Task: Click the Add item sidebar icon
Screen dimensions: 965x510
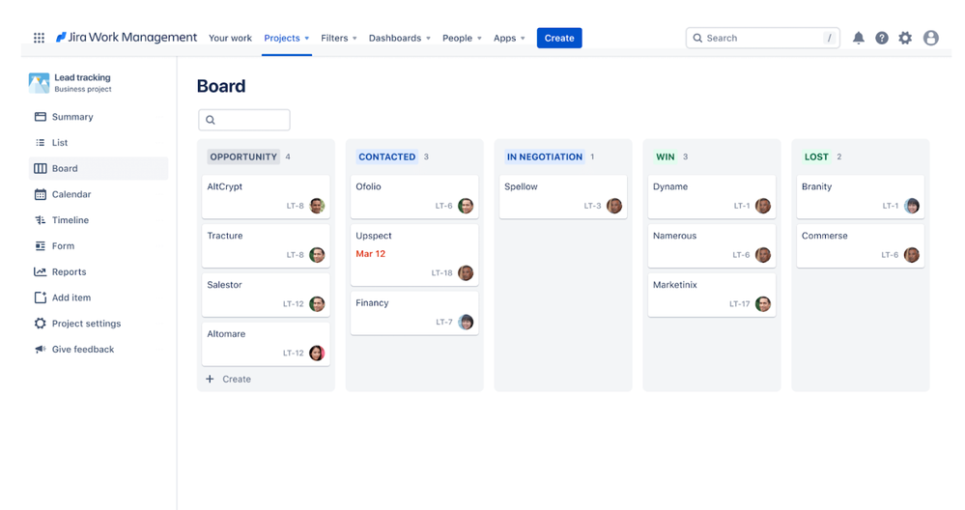Action: point(40,297)
